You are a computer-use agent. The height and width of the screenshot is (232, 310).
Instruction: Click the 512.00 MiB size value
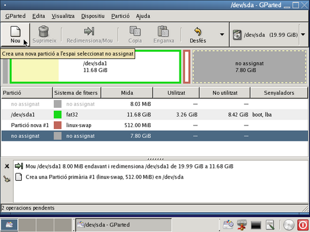click(138, 125)
